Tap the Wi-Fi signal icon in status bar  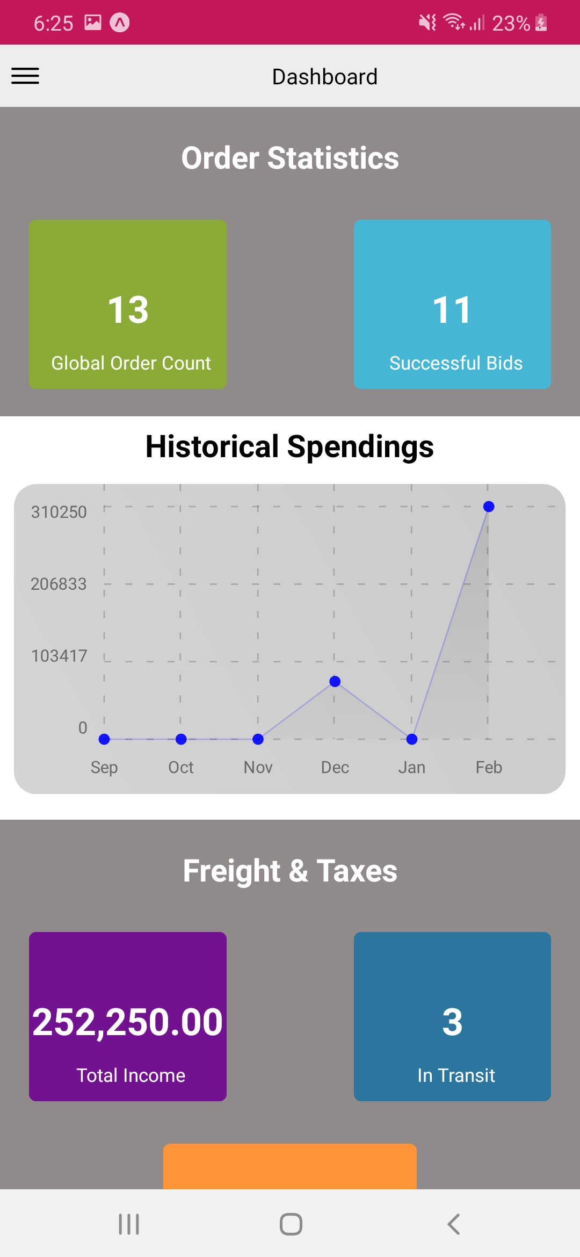point(454,22)
